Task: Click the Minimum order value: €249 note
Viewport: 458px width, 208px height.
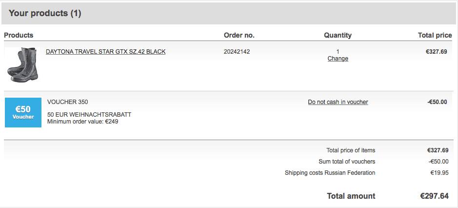Action: (83, 122)
